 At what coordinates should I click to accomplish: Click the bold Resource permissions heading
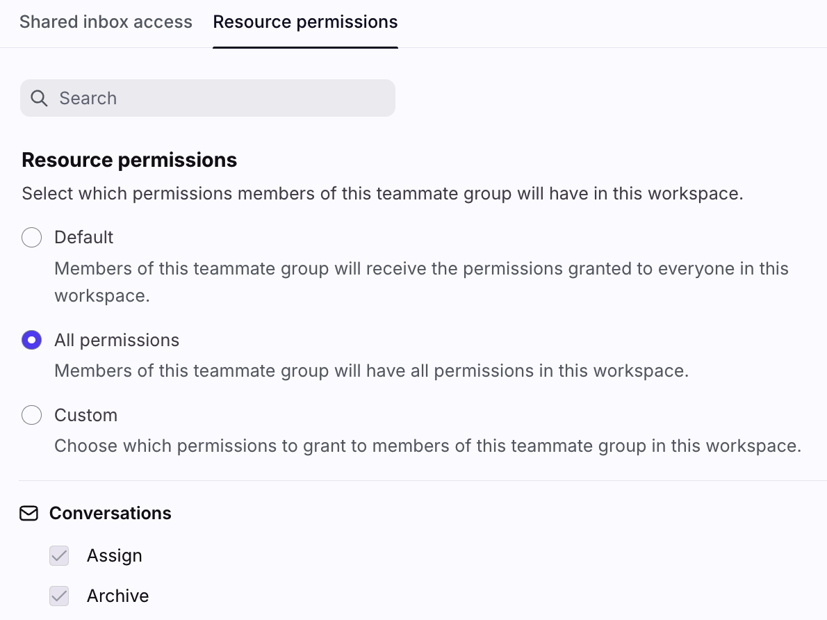(x=129, y=161)
